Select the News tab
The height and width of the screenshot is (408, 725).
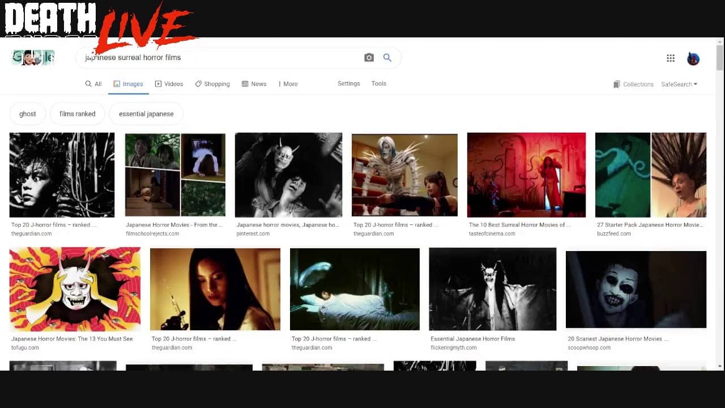click(x=254, y=84)
